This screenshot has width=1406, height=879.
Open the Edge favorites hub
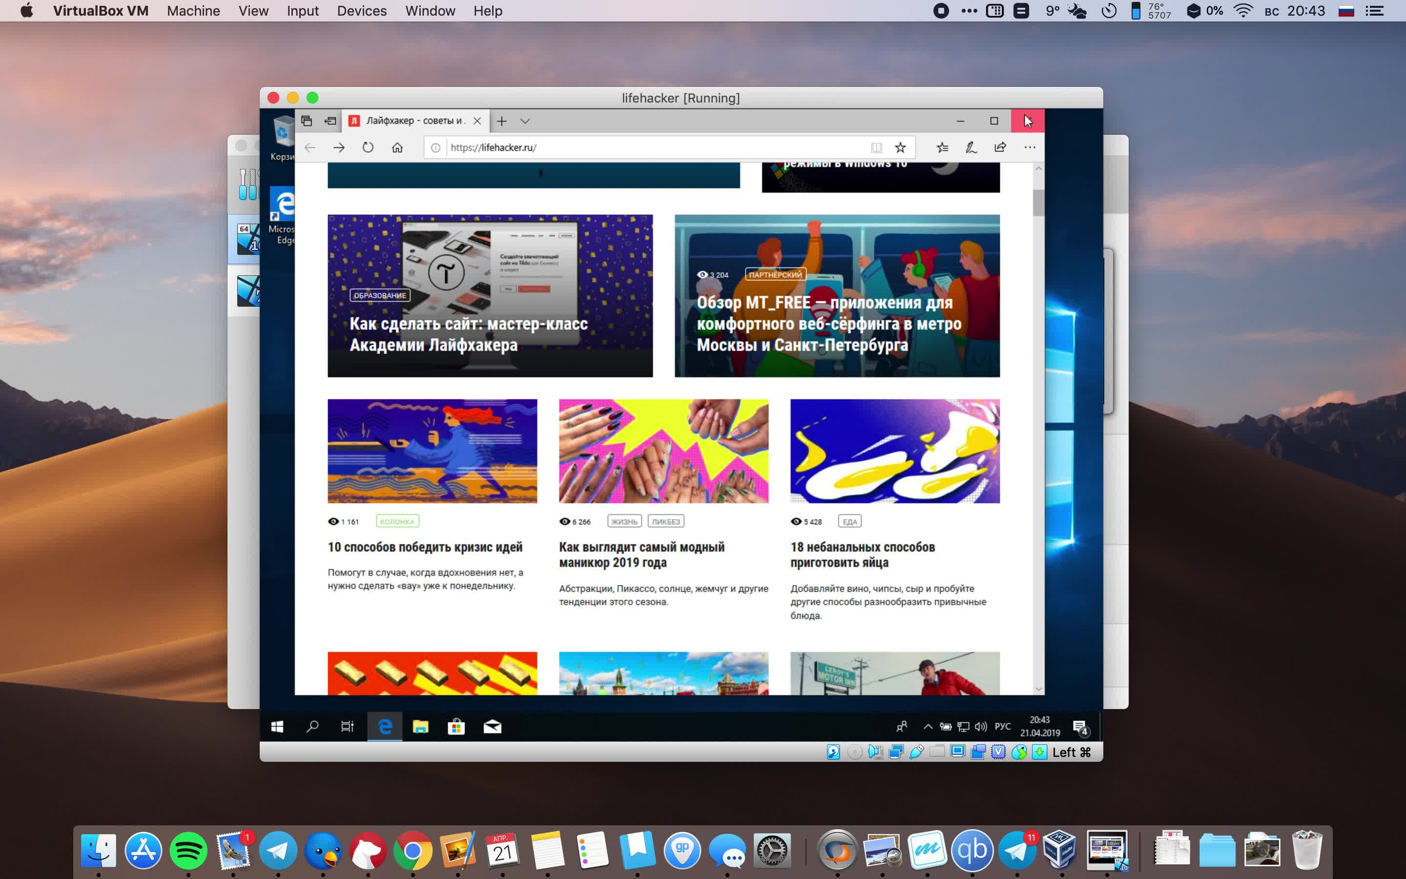click(942, 147)
